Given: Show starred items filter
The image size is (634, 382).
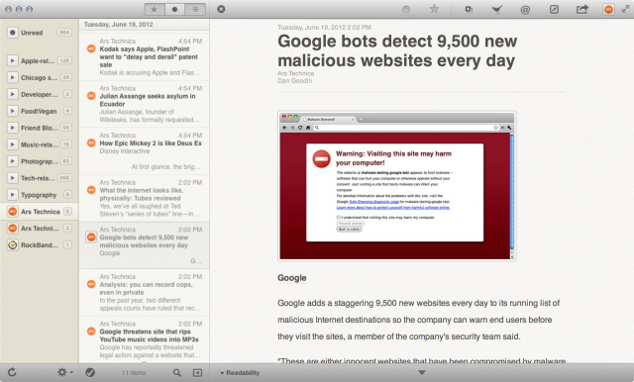Looking at the screenshot, I should tap(155, 9).
